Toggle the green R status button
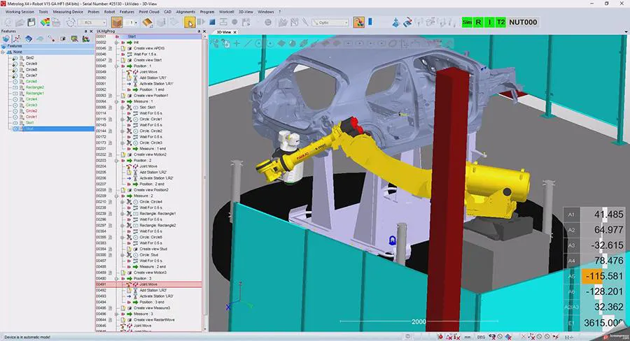Viewport: 630px width, 341px height. 479,22
